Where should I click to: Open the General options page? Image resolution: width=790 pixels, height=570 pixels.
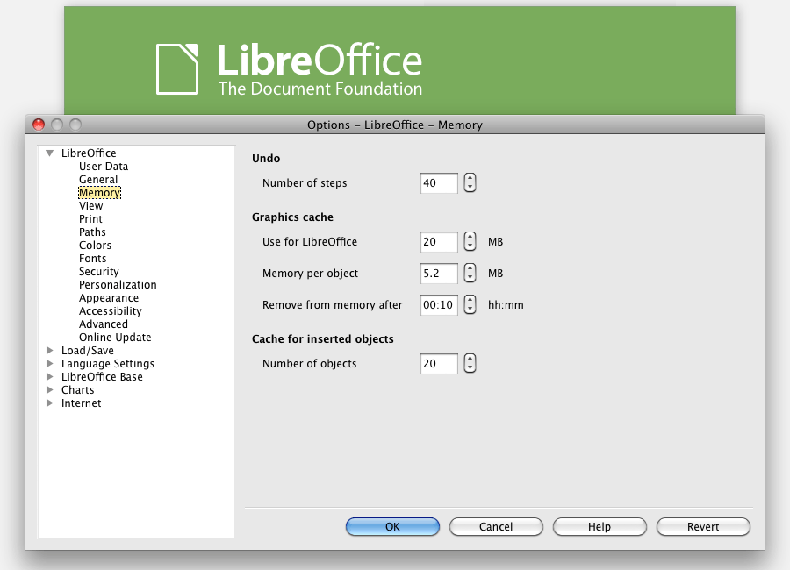(x=98, y=179)
